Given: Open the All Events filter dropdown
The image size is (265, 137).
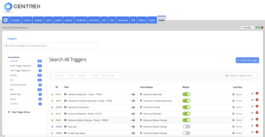Looking at the screenshot, I should pyautogui.click(x=61, y=75).
